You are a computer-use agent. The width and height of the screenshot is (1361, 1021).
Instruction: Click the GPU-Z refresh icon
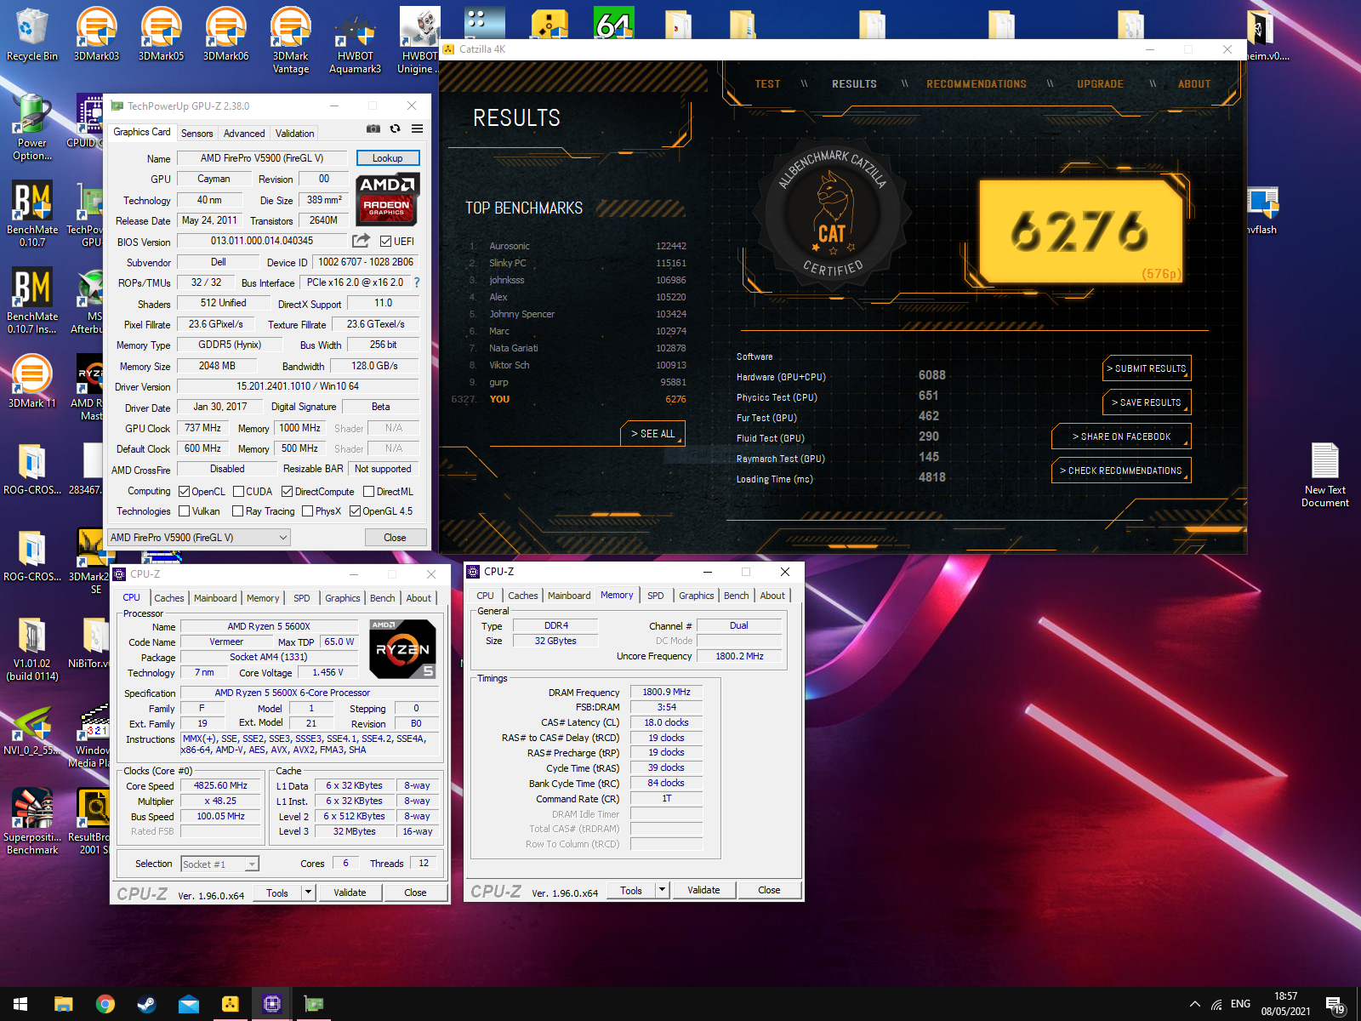point(396,128)
